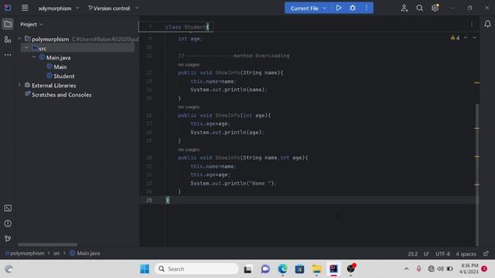Open Search Everywhere magnifier icon

[x=419, y=8]
